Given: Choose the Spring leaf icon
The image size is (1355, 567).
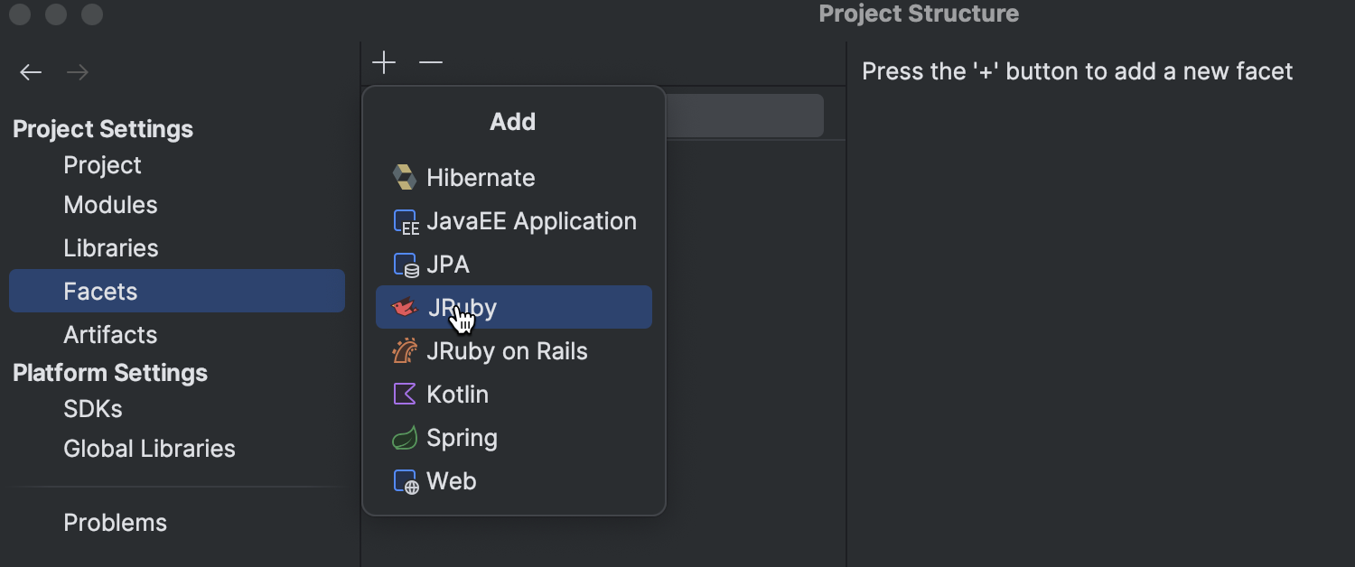Looking at the screenshot, I should 405,437.
